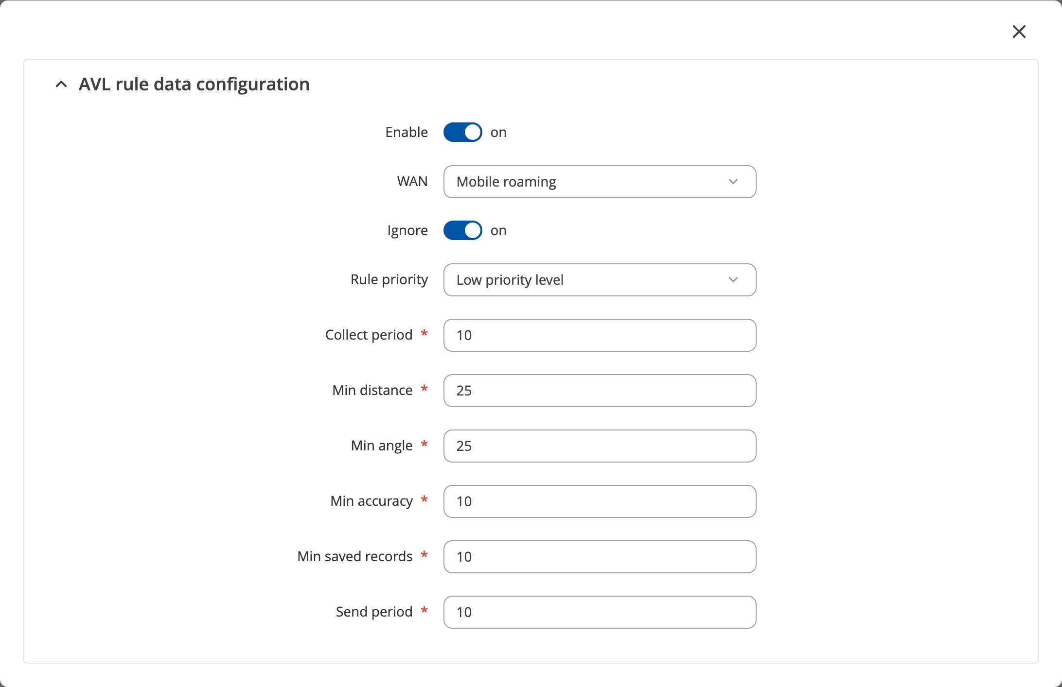Focus the Send period input
The image size is (1062, 687).
point(600,612)
